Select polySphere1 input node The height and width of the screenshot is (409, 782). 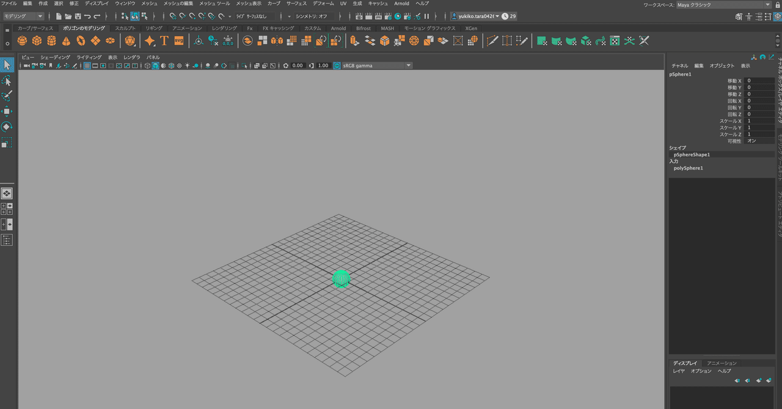[x=689, y=168]
